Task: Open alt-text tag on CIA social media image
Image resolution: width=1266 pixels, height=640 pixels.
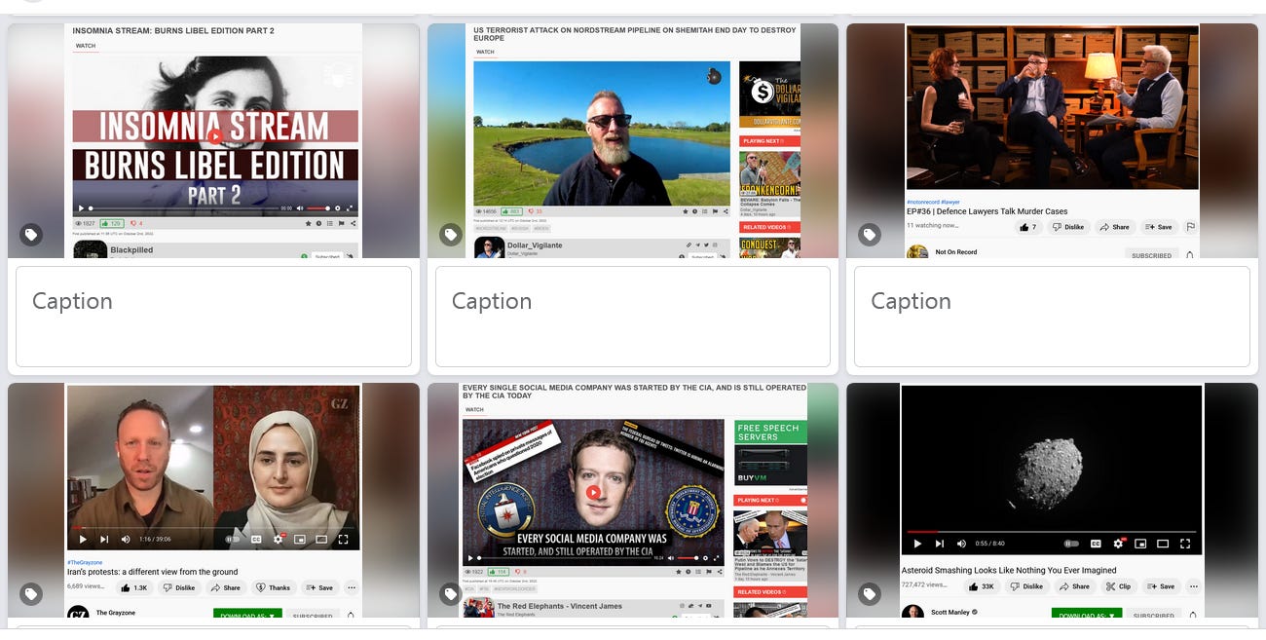Action: [x=450, y=593]
